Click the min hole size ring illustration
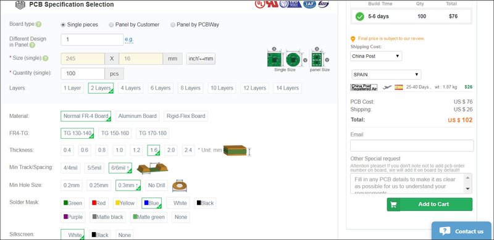Viewport: 494px width, 240px height. 180,186
